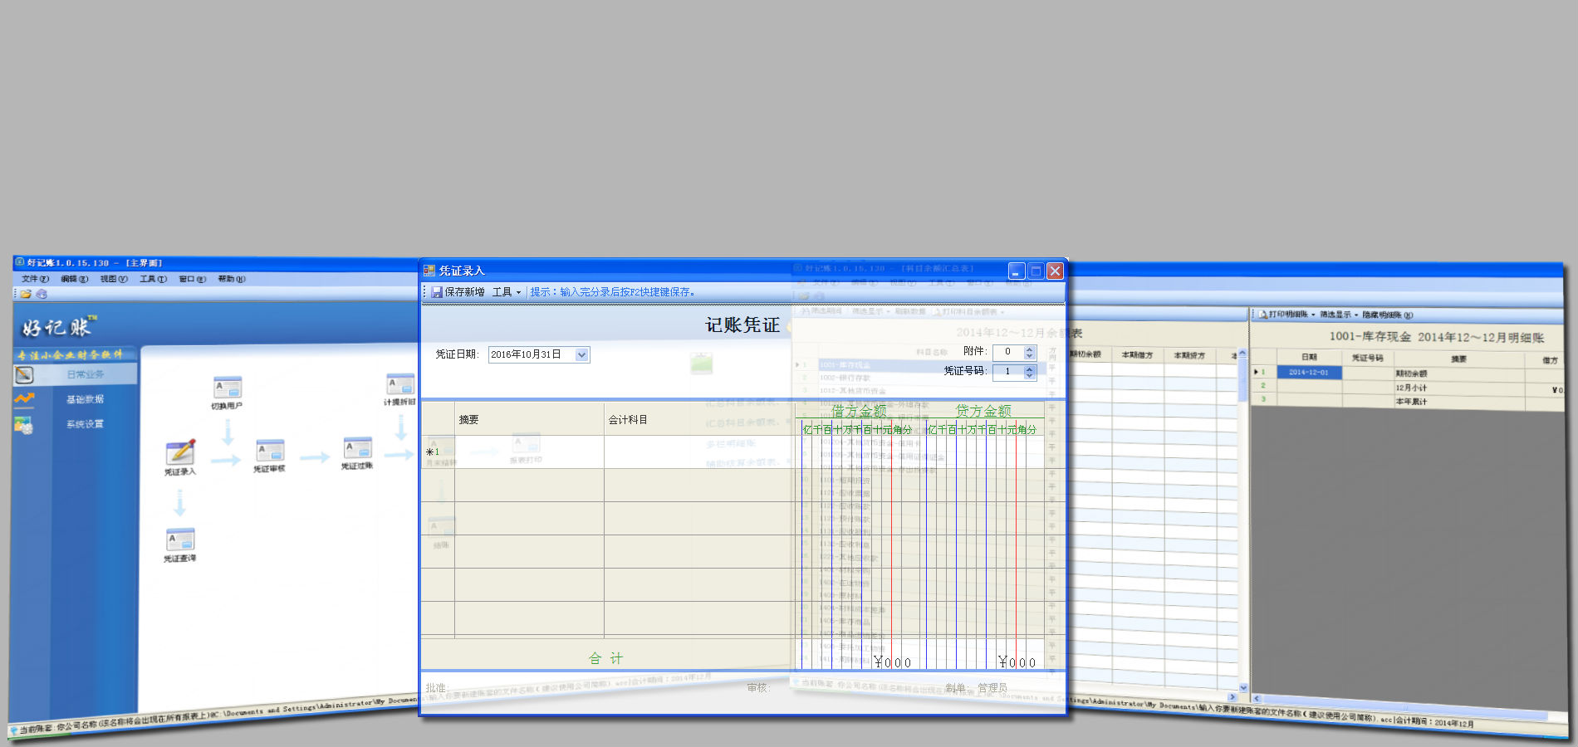The image size is (1578, 747).
Task: Click the 凭证录入 pencil icon in workflow
Action: (180, 452)
